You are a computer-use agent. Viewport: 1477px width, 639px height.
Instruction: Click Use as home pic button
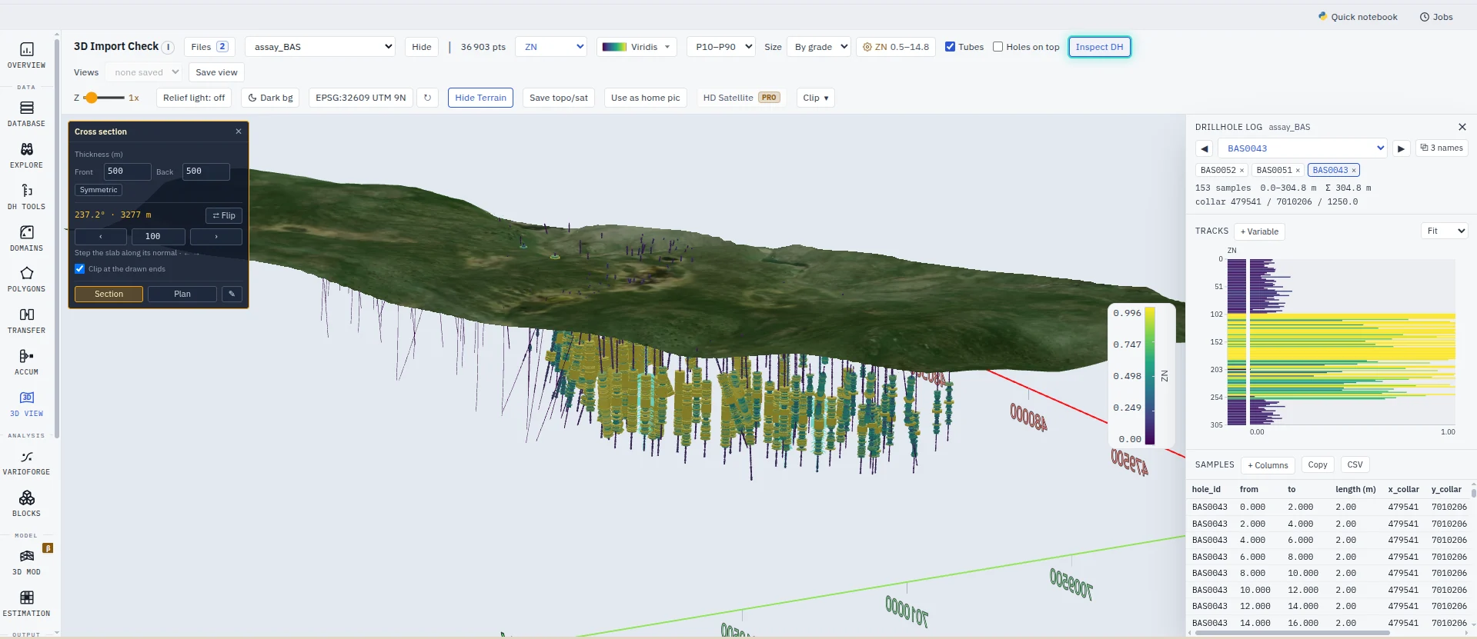coord(645,98)
